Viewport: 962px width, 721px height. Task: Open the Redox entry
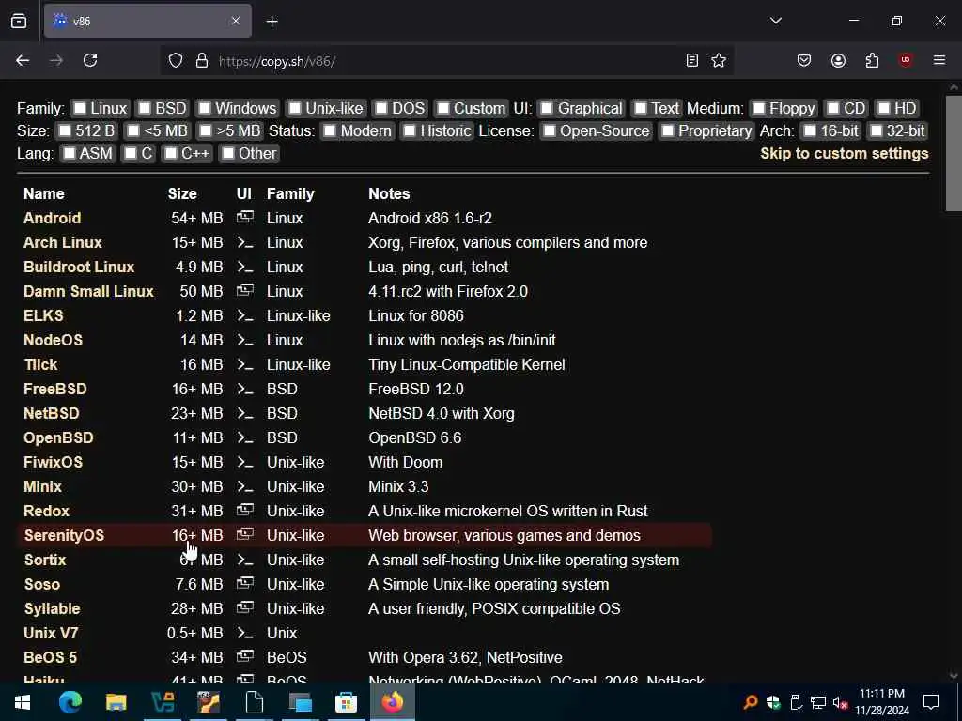(46, 512)
